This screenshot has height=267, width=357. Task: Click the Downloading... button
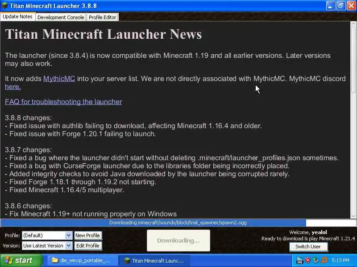[178, 240]
